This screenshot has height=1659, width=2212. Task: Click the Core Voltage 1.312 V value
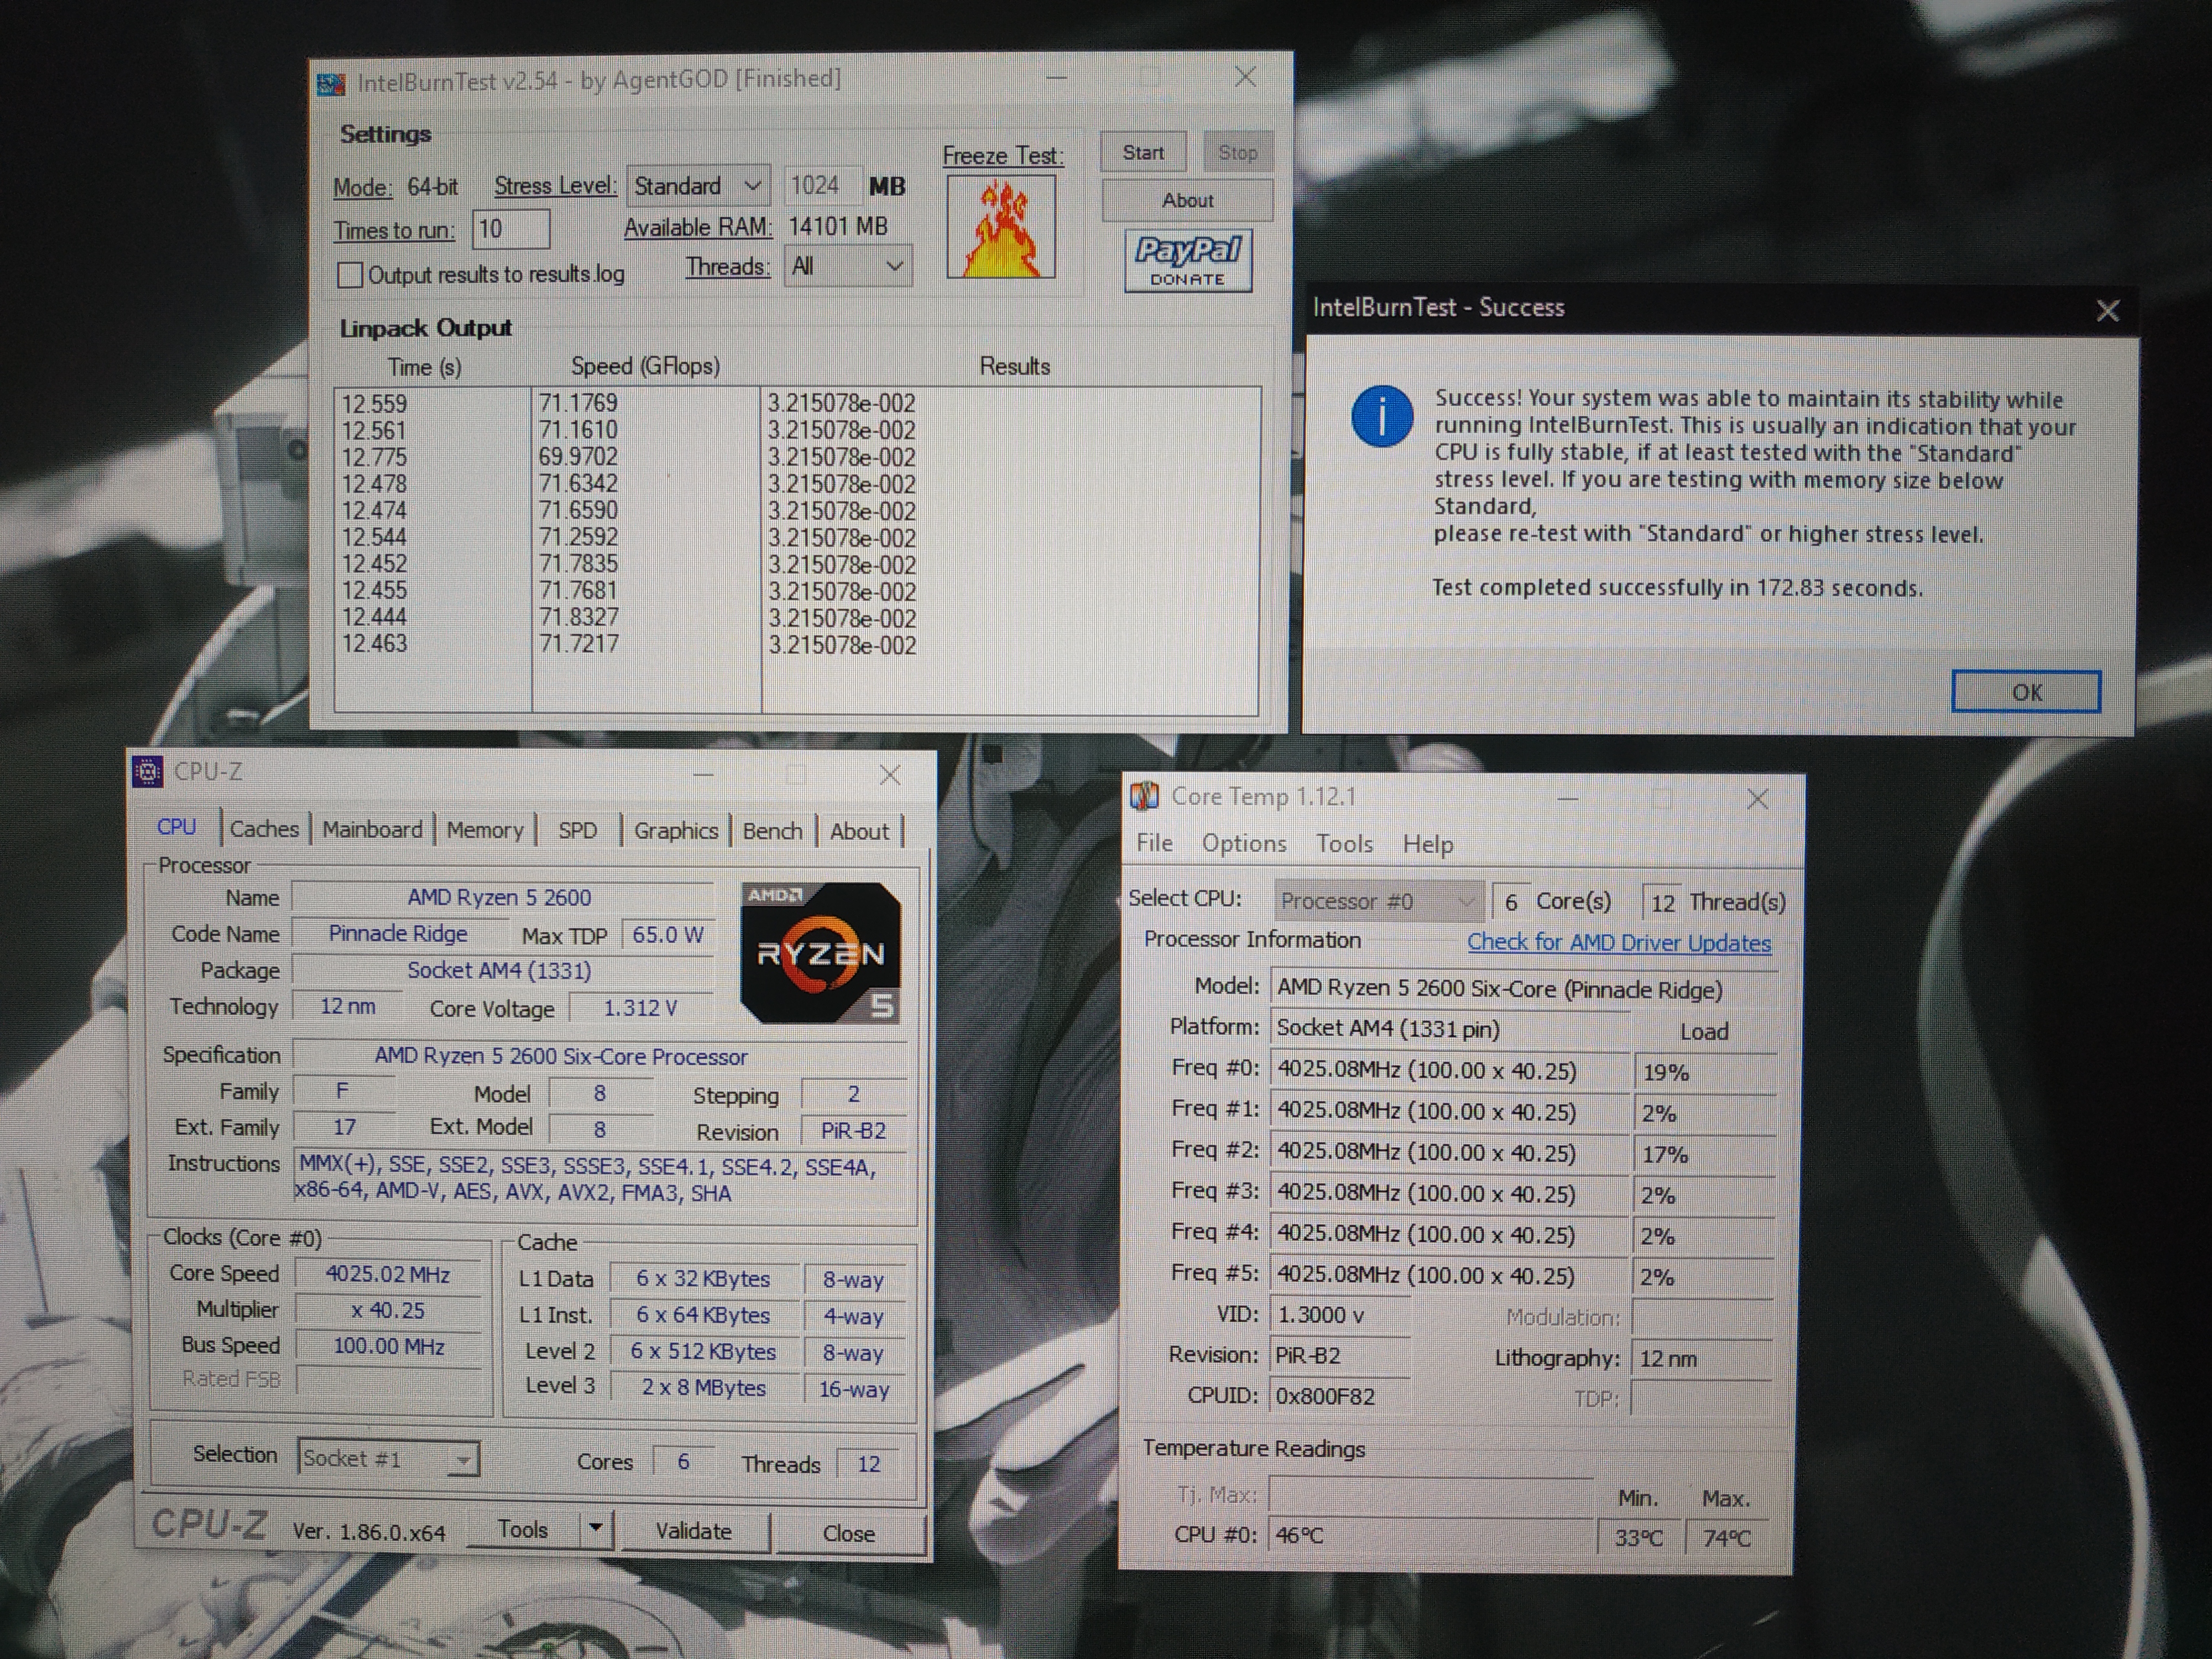(640, 1008)
